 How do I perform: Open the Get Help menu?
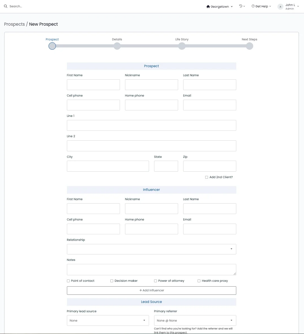point(261,6)
